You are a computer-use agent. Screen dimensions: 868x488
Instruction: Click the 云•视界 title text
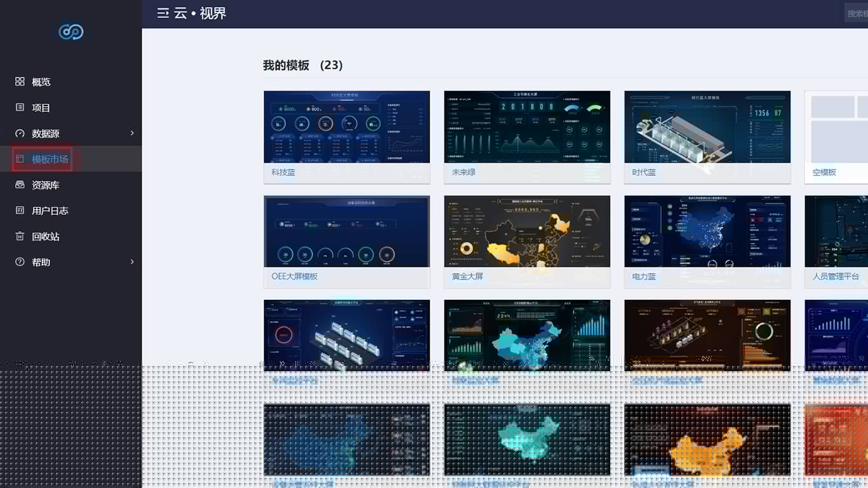tap(200, 13)
